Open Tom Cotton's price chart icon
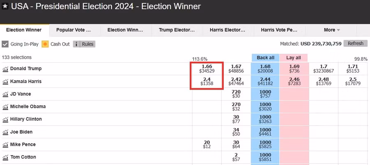370x165 pixels. pos(5,158)
